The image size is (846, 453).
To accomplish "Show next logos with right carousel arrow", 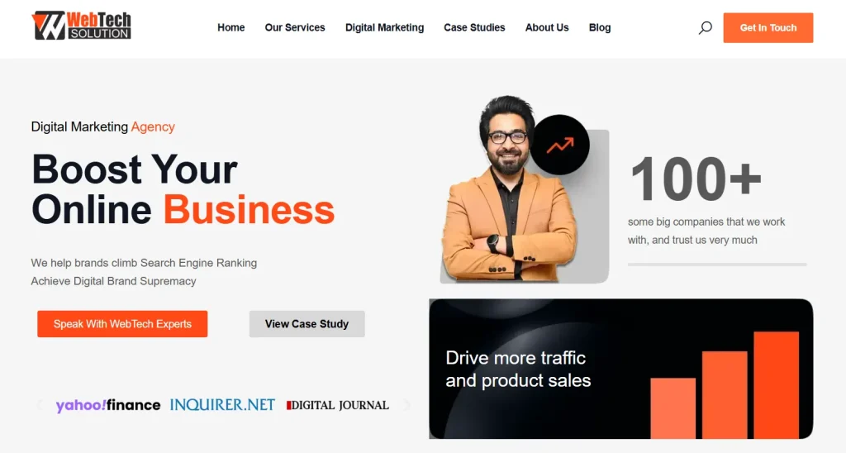I will [x=406, y=405].
